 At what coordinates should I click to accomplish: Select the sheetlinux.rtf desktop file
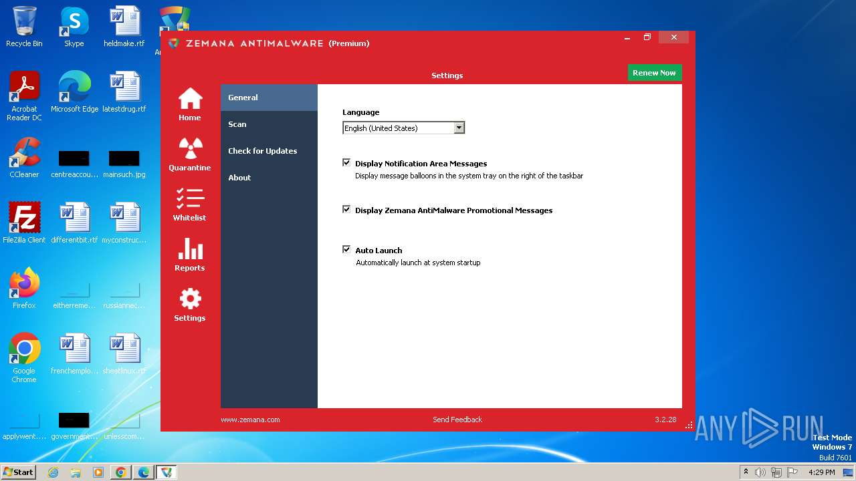click(x=124, y=354)
